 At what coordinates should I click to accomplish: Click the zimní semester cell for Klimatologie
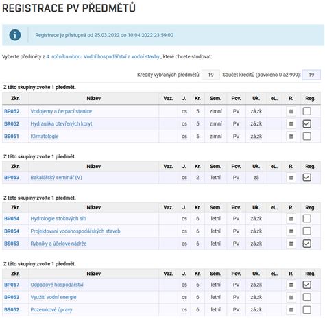pos(216,137)
